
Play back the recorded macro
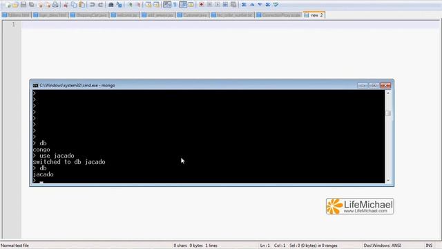pyautogui.click(x=217, y=5)
